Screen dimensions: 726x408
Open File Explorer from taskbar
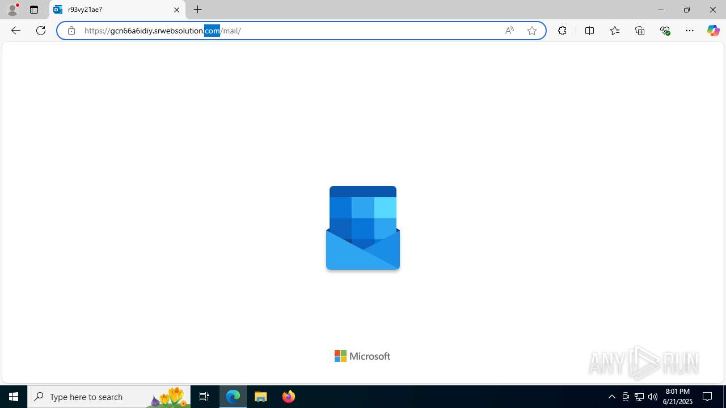pyautogui.click(x=261, y=397)
